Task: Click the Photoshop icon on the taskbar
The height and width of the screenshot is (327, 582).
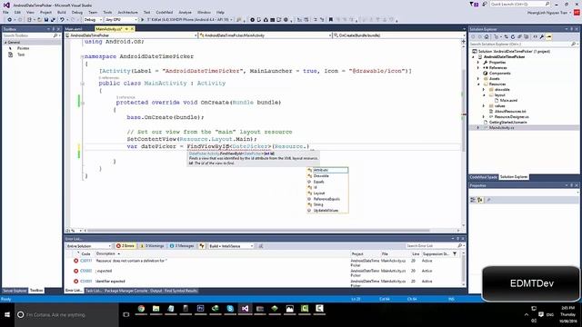Action: coord(200,309)
